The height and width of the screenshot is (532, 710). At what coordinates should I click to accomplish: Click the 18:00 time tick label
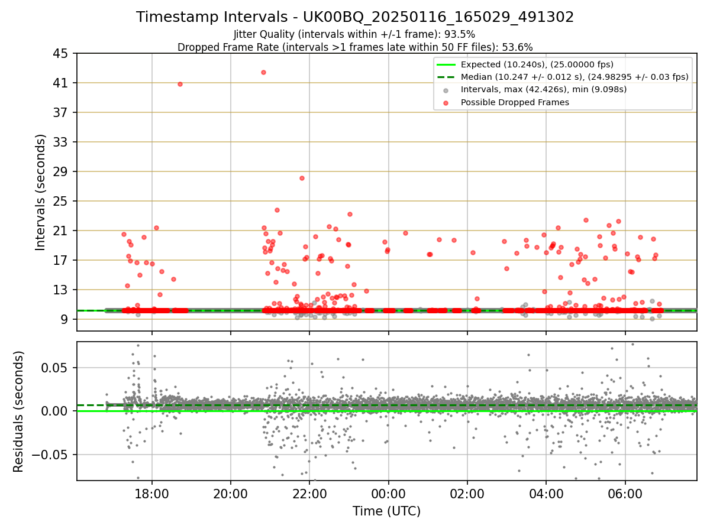[152, 494]
